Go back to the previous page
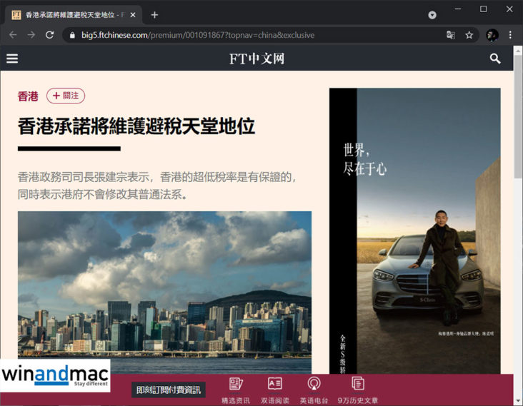The image size is (523, 406). 13,35
